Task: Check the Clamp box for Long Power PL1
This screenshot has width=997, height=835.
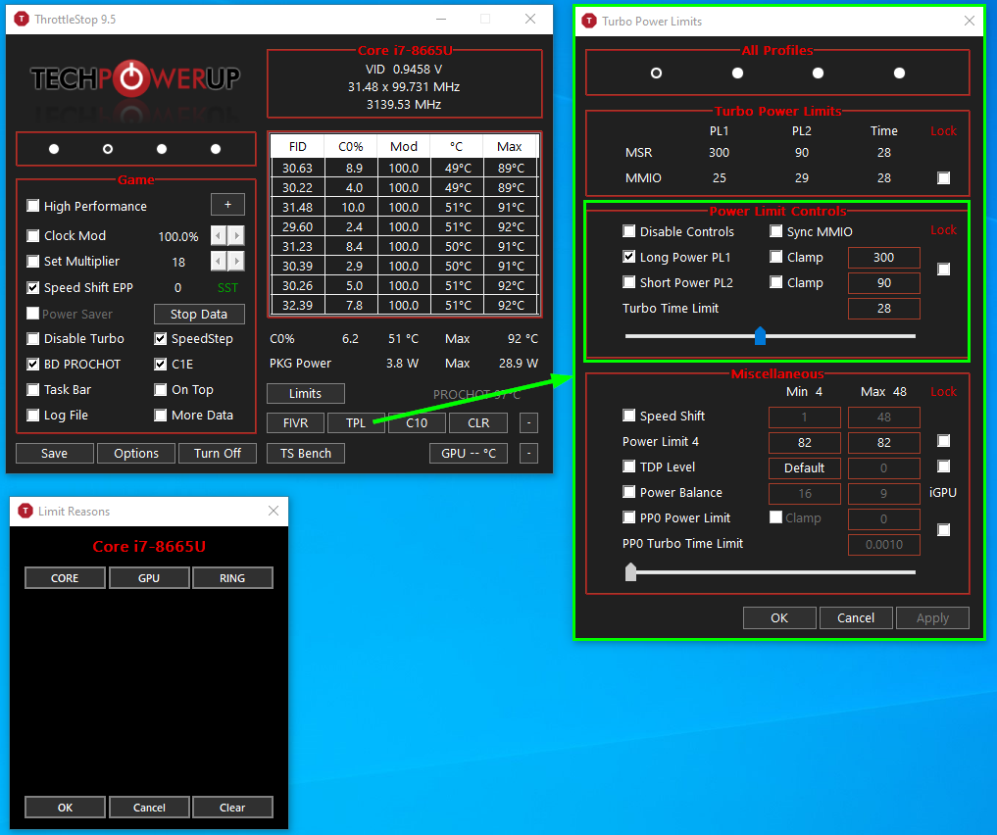Action: pos(775,256)
